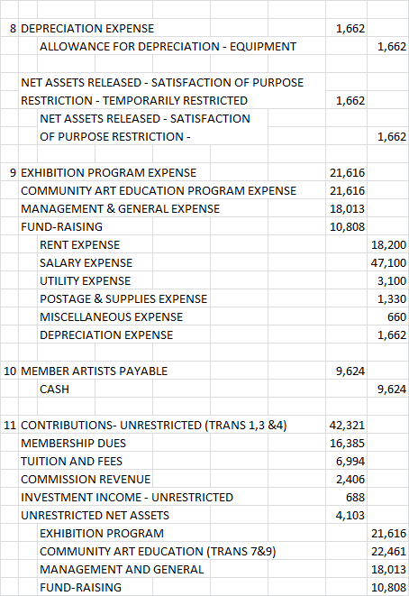Select the 42,321 contributions debit amount
Viewport: 409px width, 596px height.
point(346,425)
